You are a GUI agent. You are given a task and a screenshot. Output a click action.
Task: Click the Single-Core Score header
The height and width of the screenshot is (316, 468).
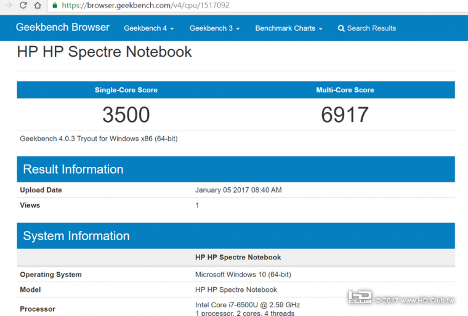126,90
